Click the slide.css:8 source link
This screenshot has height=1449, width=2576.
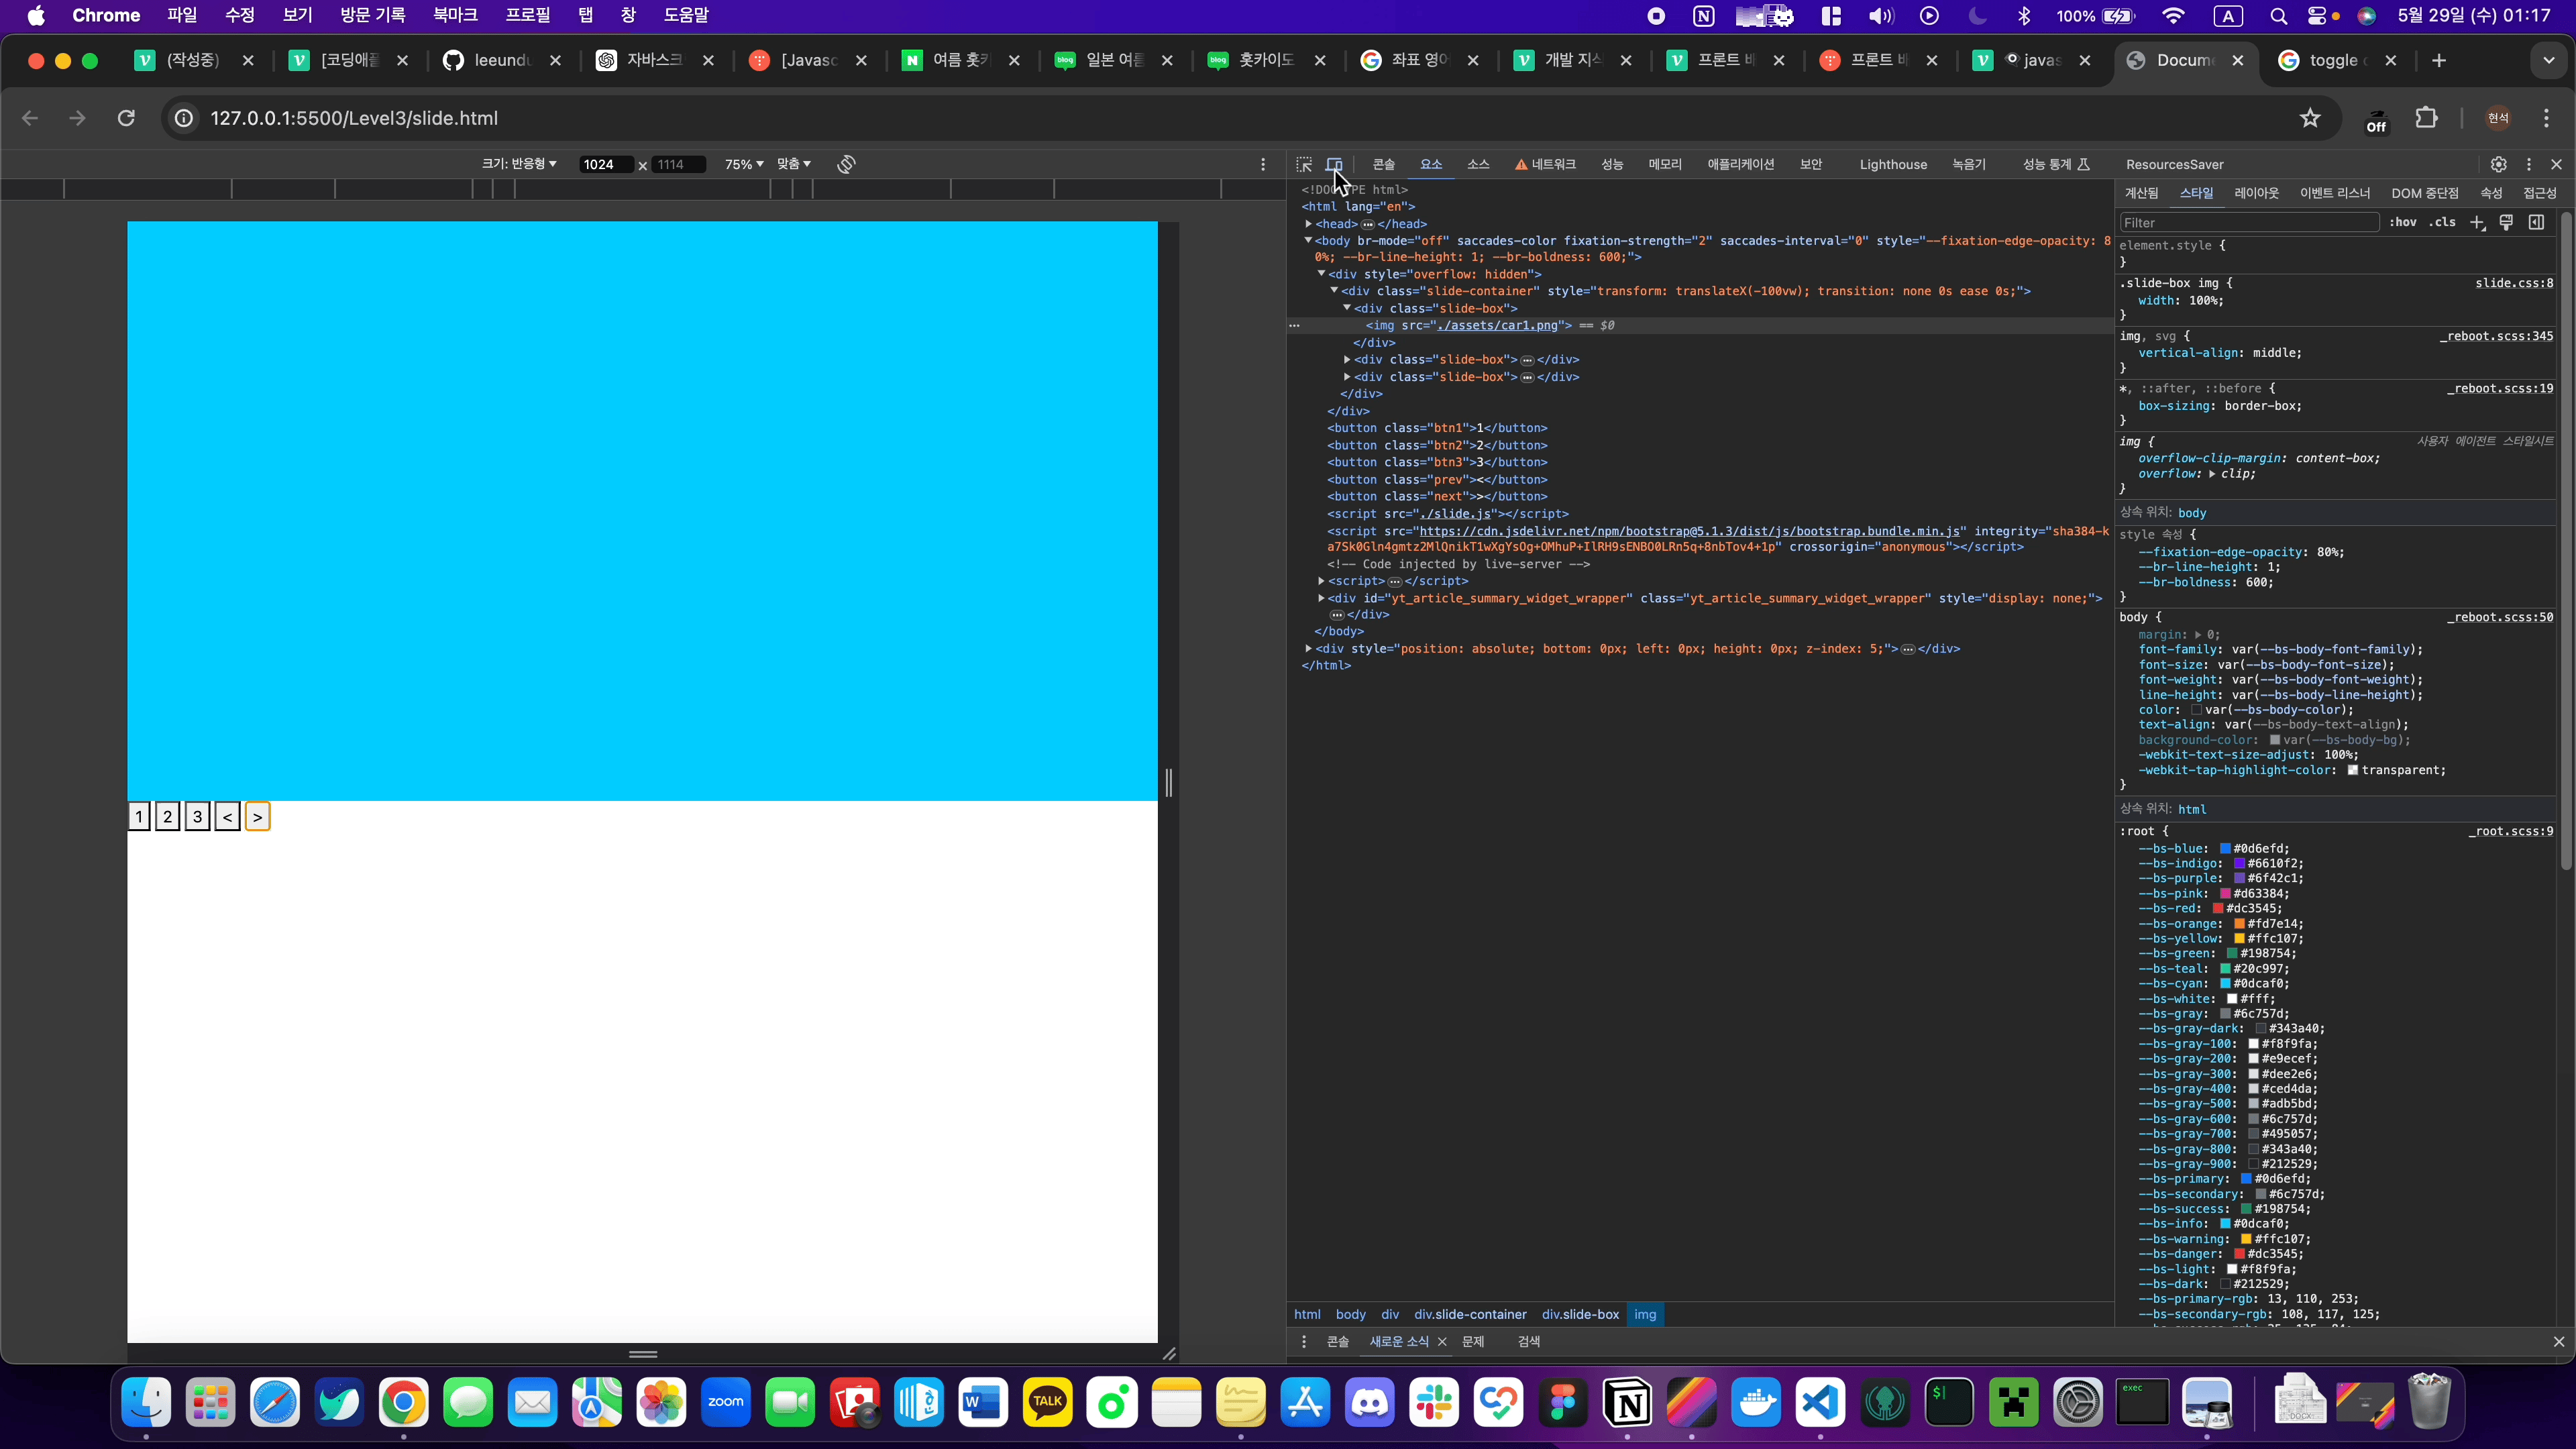[2513, 283]
